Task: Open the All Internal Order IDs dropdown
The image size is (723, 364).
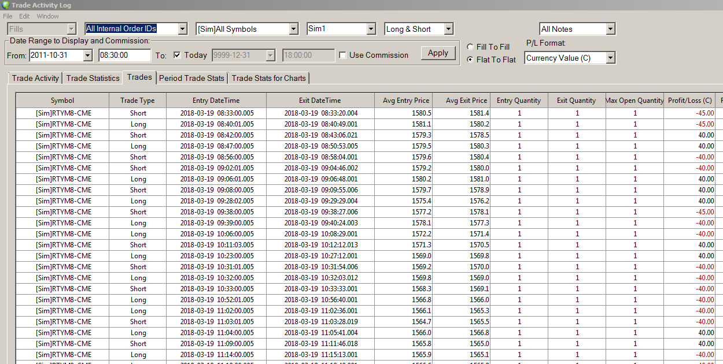Action: click(182, 29)
